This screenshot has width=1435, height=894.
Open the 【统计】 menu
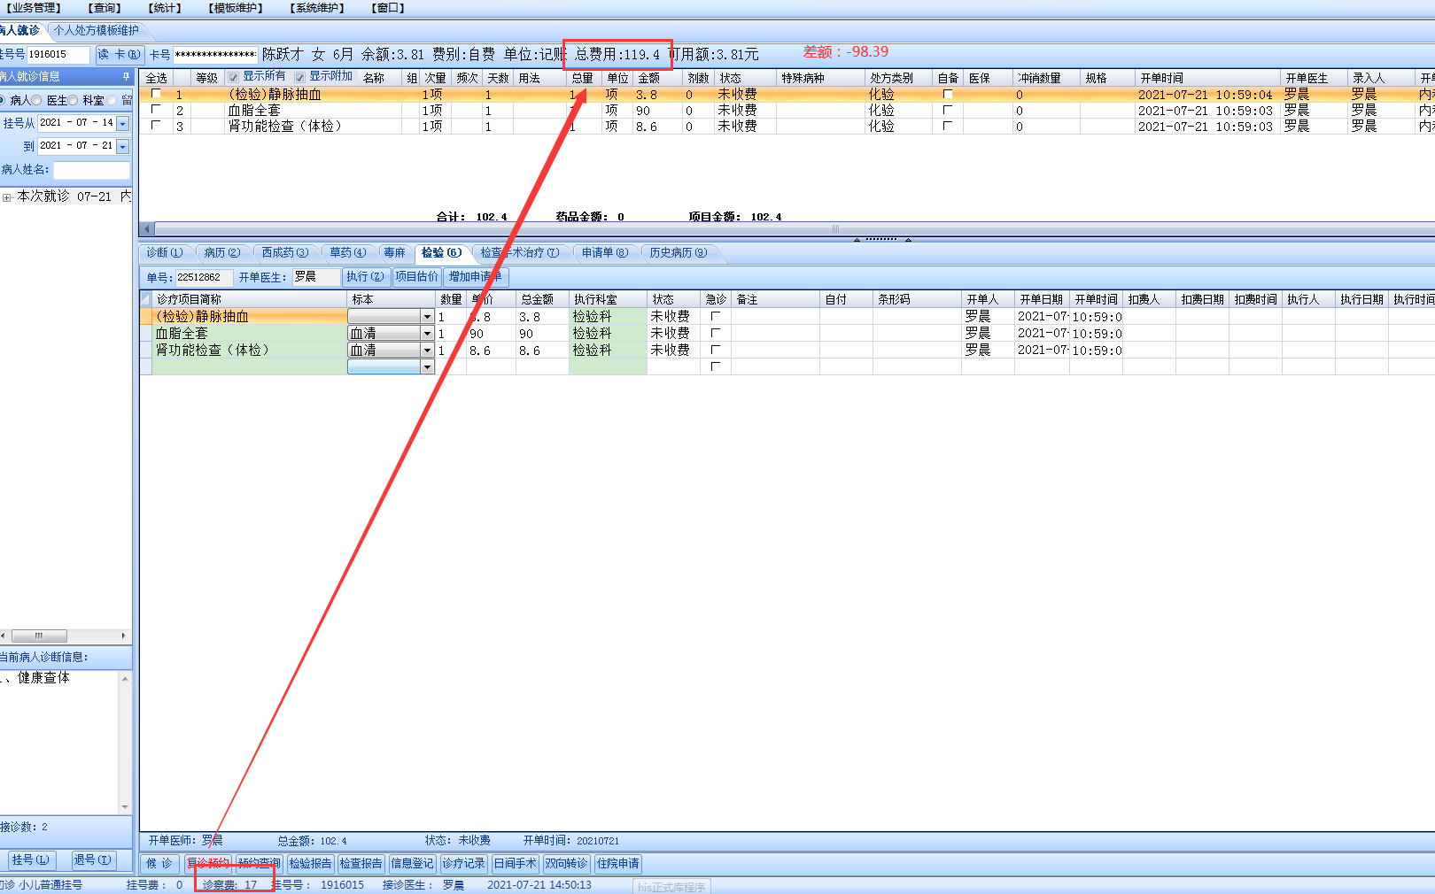coord(165,8)
